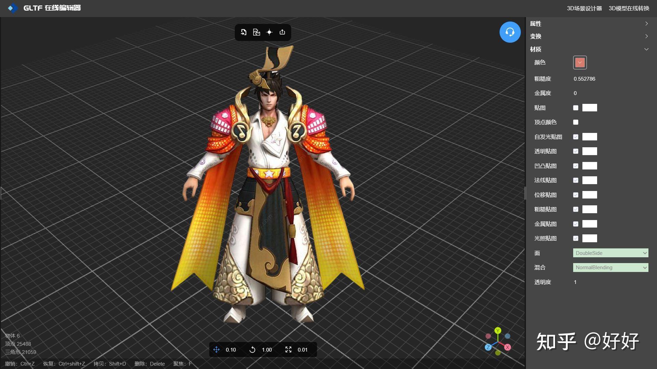Select the scale snap expand icon
The width and height of the screenshot is (657, 369).
click(x=288, y=350)
